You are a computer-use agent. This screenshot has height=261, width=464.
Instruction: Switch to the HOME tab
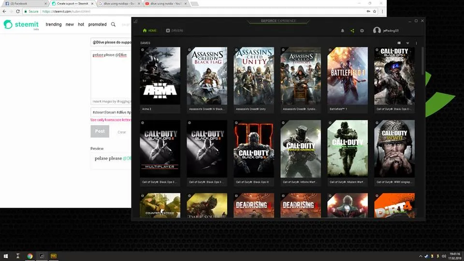point(150,30)
